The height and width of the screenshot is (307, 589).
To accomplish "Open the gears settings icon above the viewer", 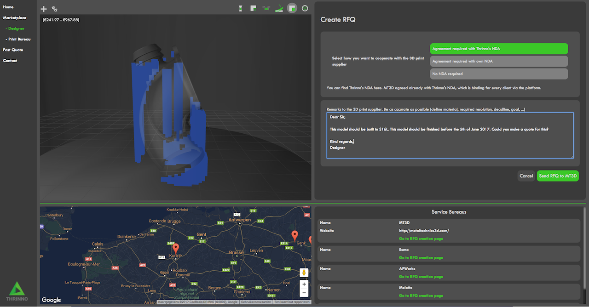I will pyautogui.click(x=55, y=9).
